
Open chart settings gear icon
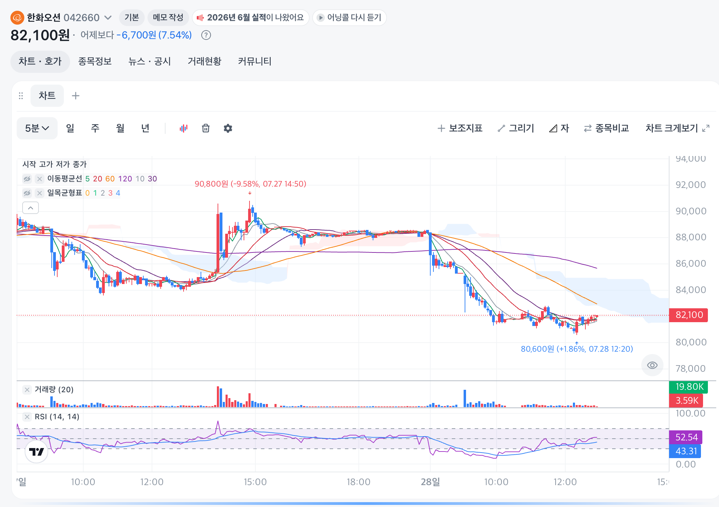[x=228, y=128]
